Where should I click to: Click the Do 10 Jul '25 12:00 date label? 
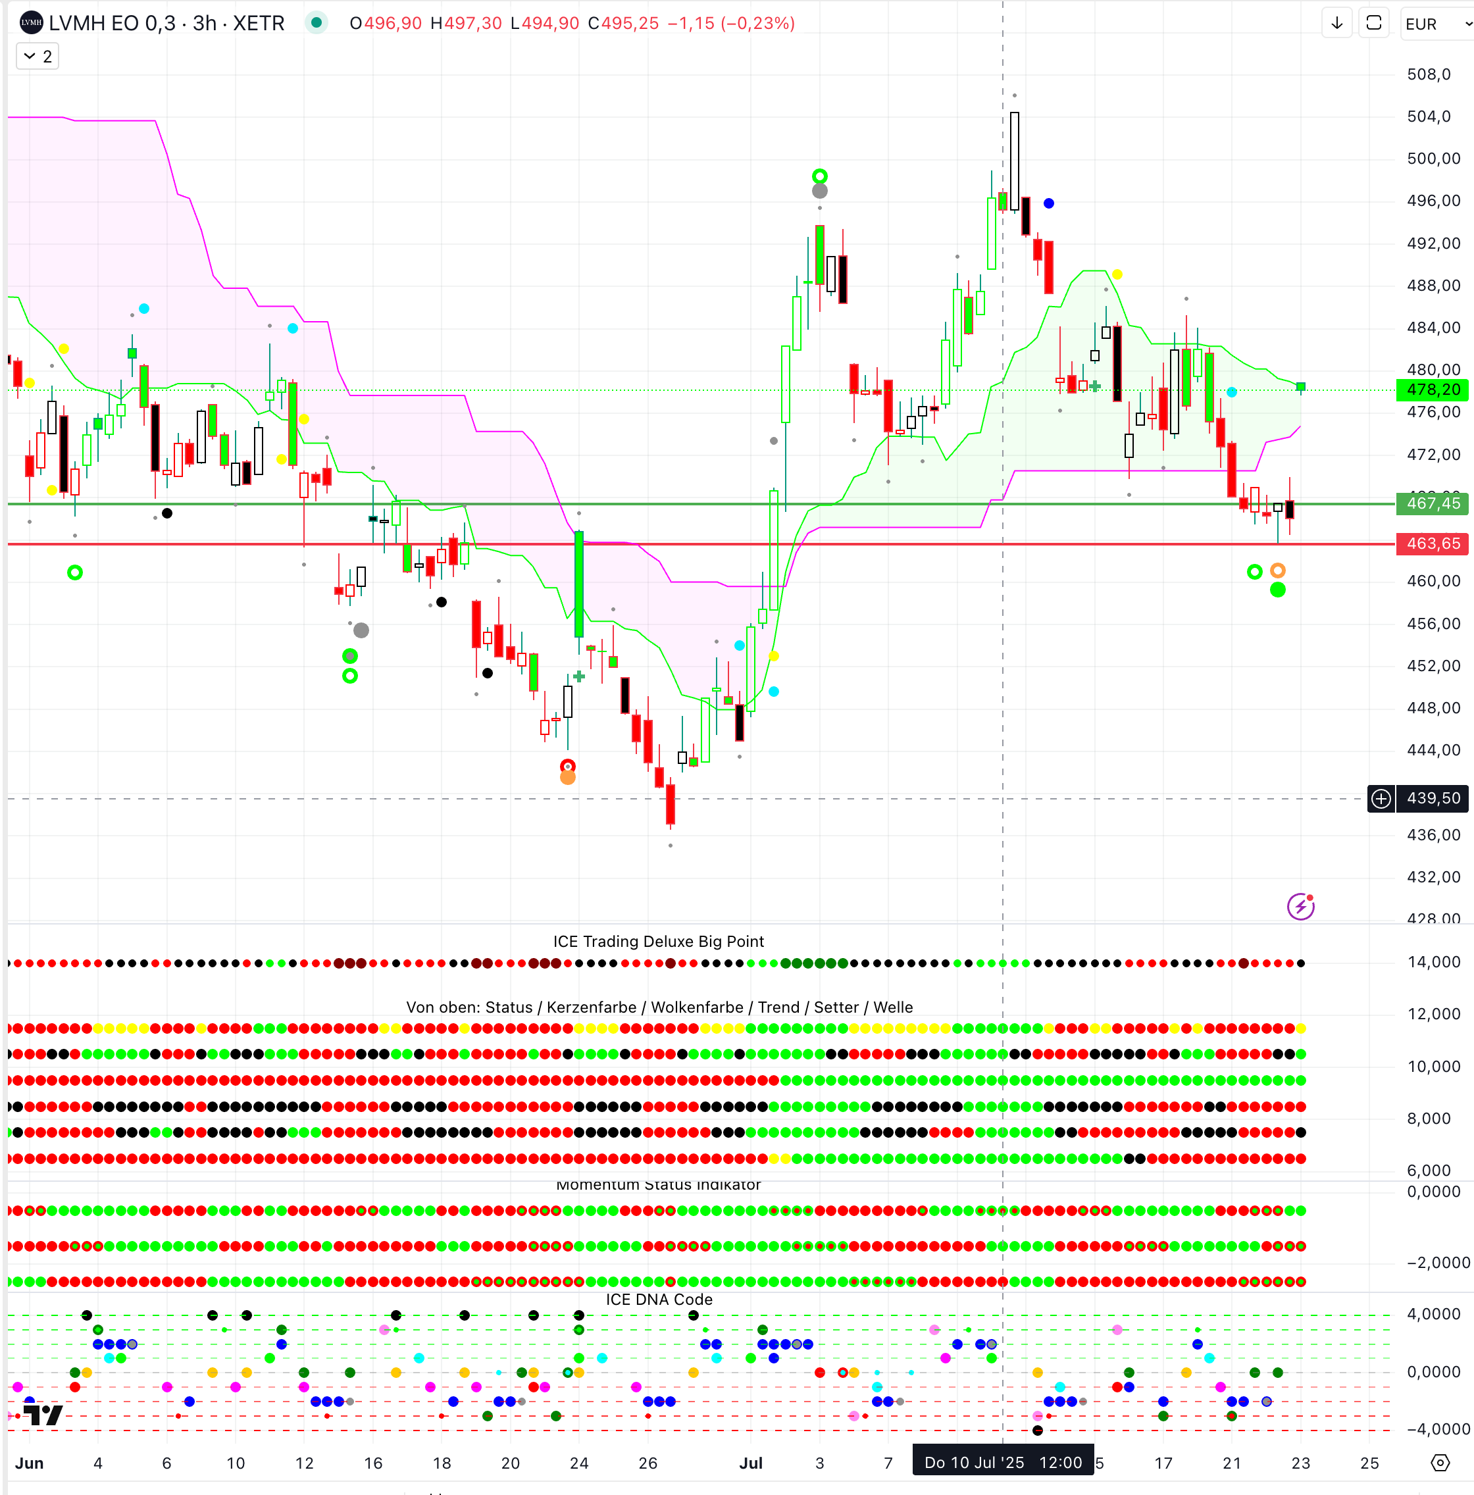coord(1003,1463)
